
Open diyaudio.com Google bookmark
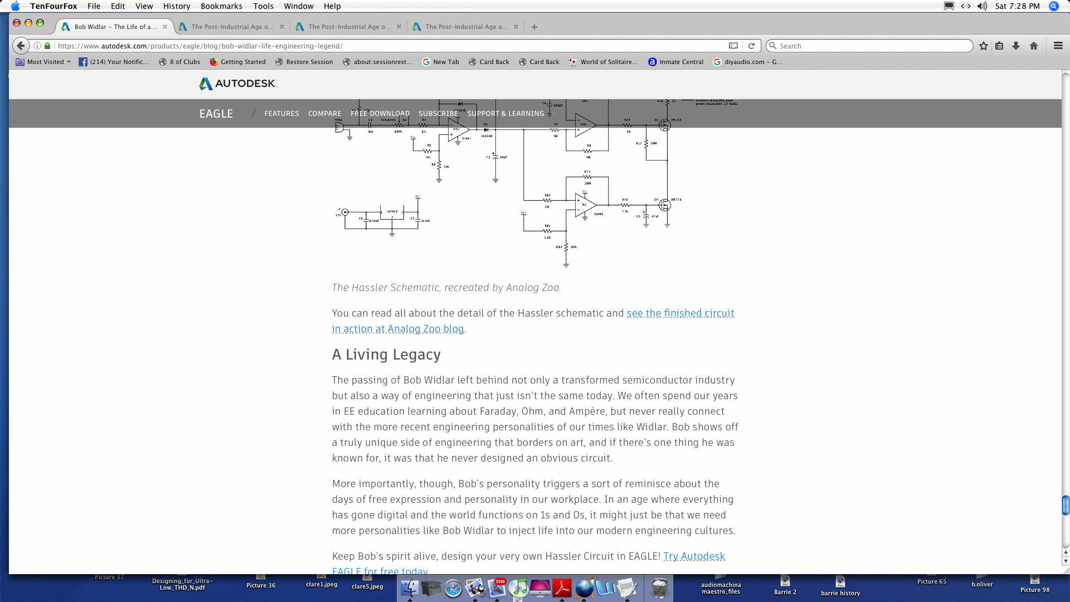748,62
